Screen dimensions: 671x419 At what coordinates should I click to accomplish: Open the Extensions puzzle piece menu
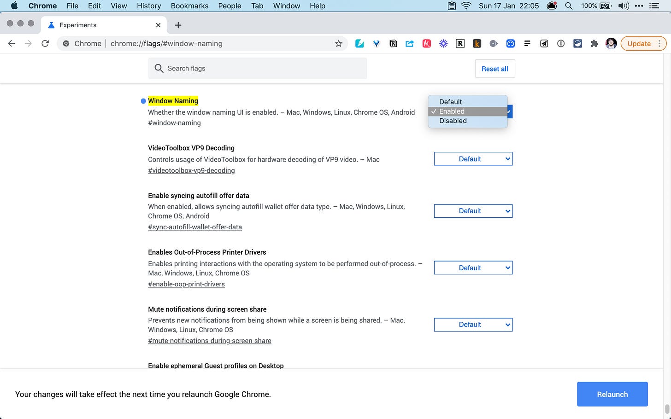click(594, 43)
